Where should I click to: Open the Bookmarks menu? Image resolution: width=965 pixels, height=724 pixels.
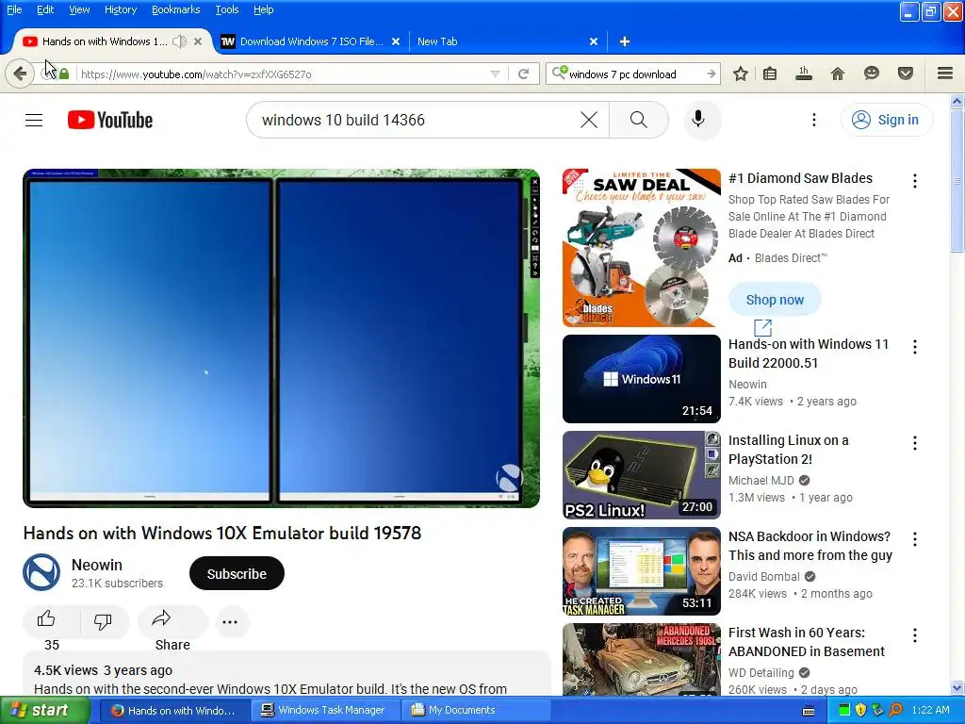176,9
